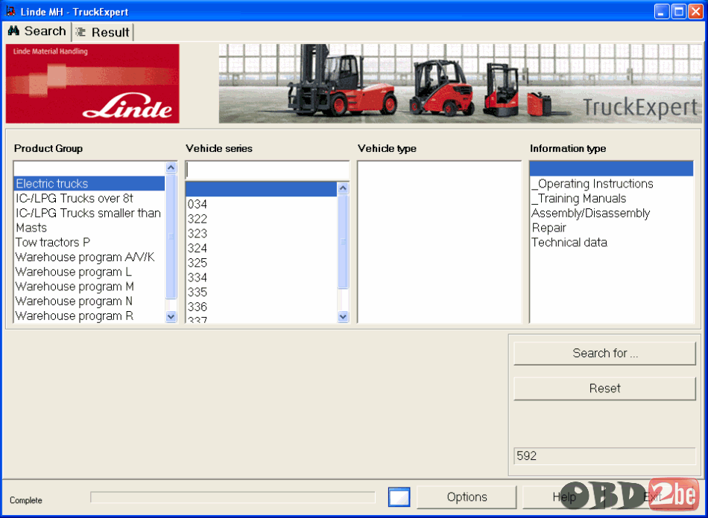Choose IC-/LPG Trucks smaller than entry
The width and height of the screenshot is (708, 518).
pyautogui.click(x=89, y=213)
